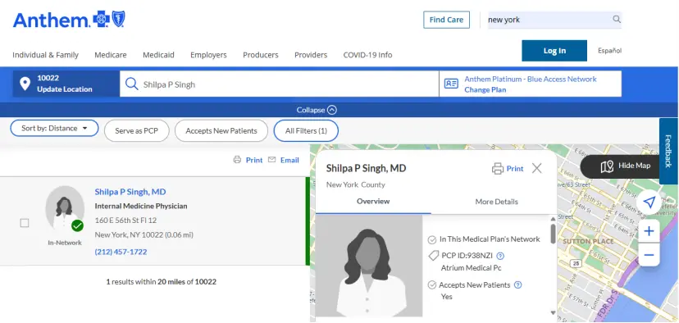Click the detail panel vertical scrollbar
This screenshot has height=323, width=679.
point(553,234)
